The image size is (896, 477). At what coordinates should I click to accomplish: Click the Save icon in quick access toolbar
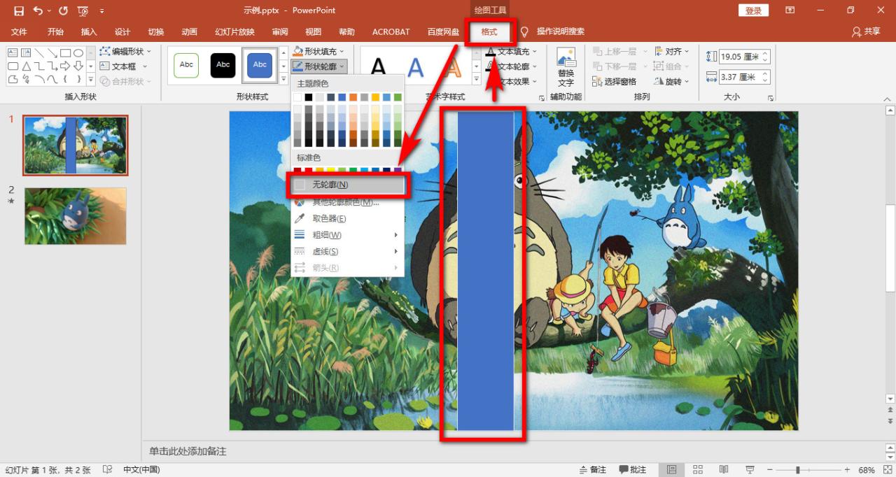click(19, 10)
